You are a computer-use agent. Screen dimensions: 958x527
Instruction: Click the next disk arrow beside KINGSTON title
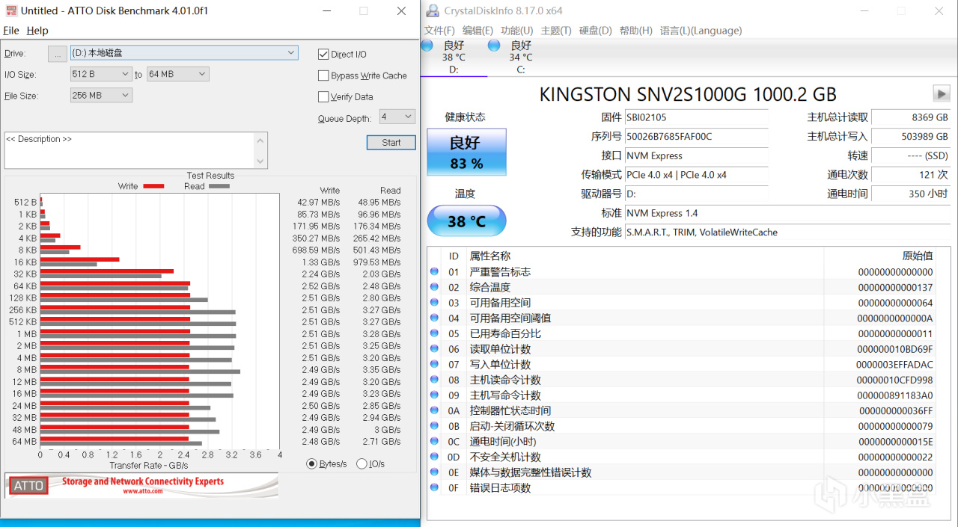coord(941,93)
